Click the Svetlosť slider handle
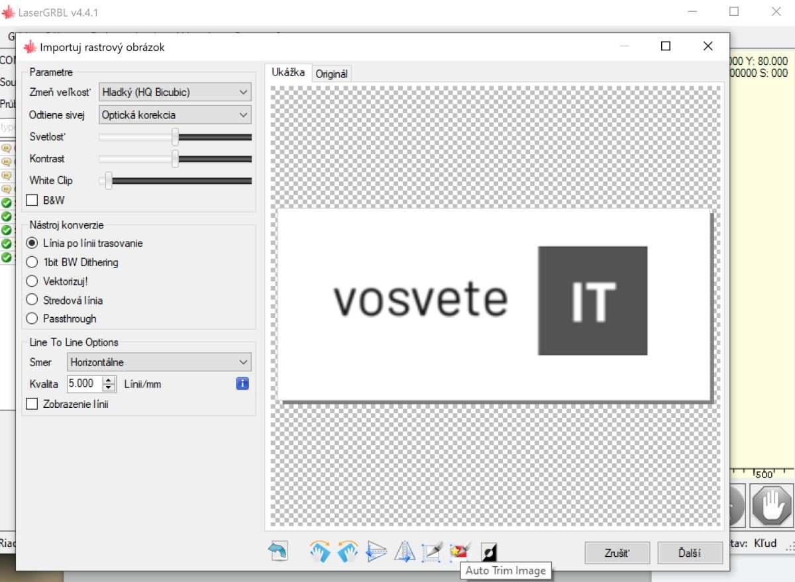This screenshot has height=582, width=795. (176, 137)
